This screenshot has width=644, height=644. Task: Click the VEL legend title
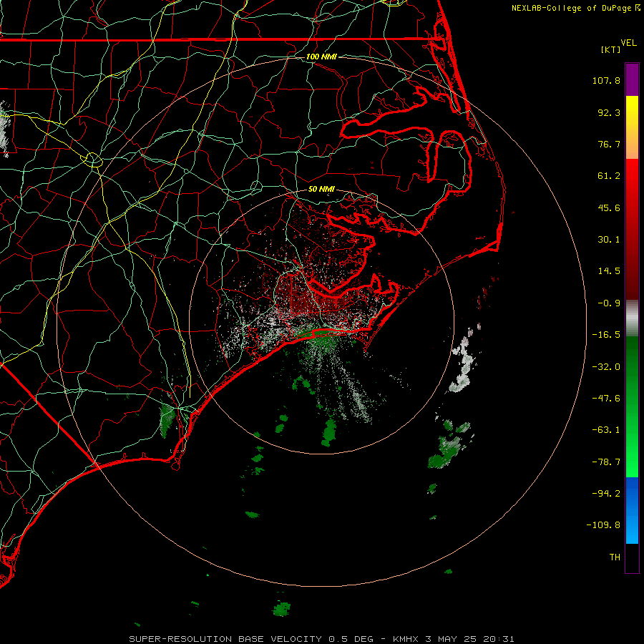coord(628,43)
